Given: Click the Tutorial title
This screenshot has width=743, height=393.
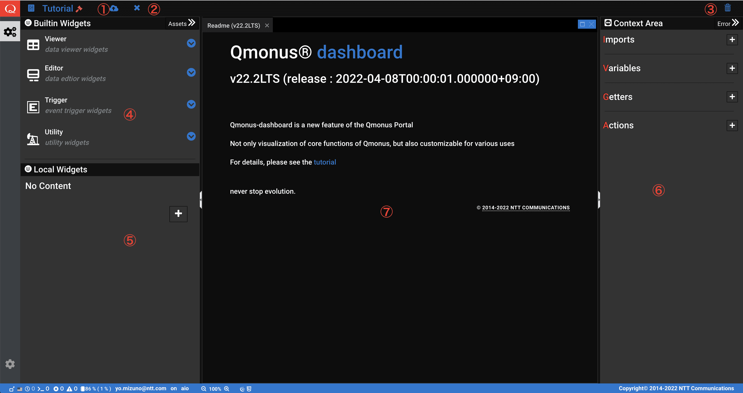Looking at the screenshot, I should click(58, 8).
